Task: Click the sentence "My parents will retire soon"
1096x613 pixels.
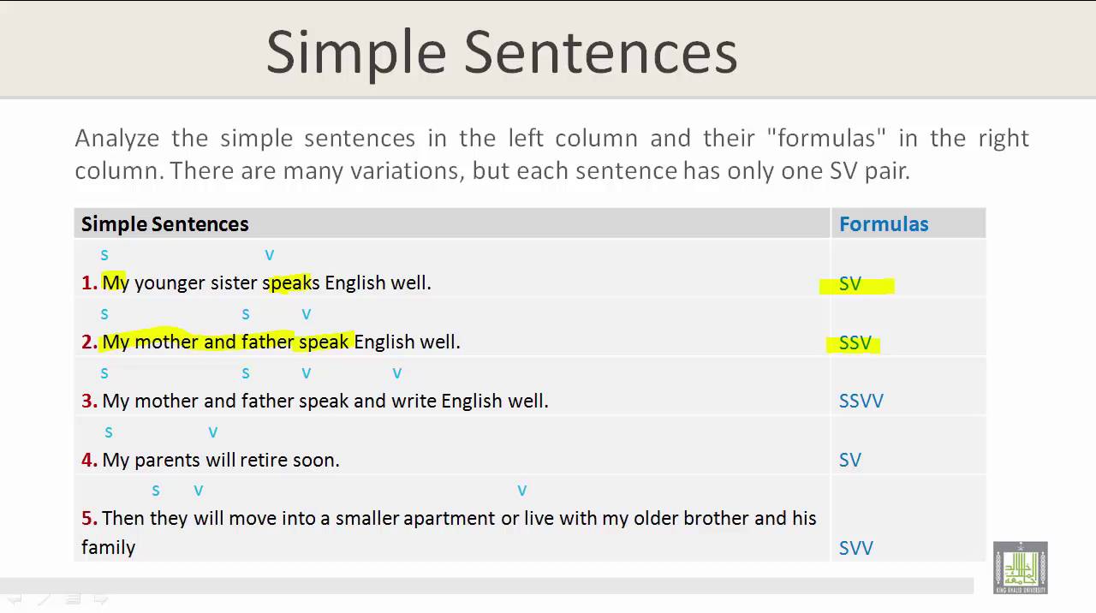Action: pyautogui.click(x=220, y=460)
